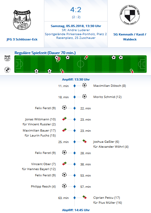Click the substitution arrows for Jonas Wittmann
Viewport: 151px width, 213px height.
pos(64,119)
